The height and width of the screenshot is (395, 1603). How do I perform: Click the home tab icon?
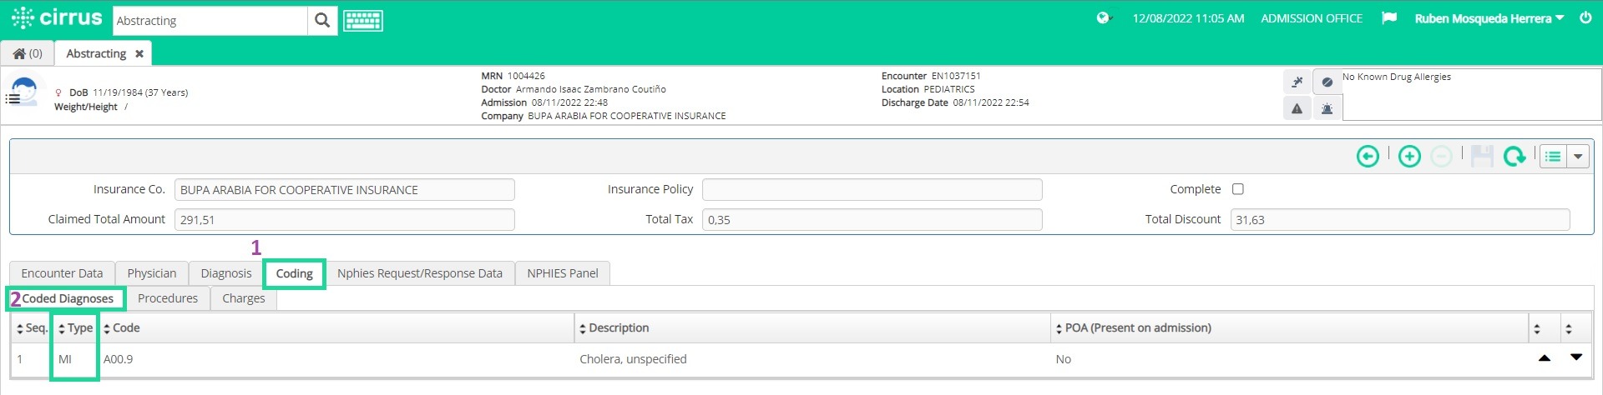(28, 53)
